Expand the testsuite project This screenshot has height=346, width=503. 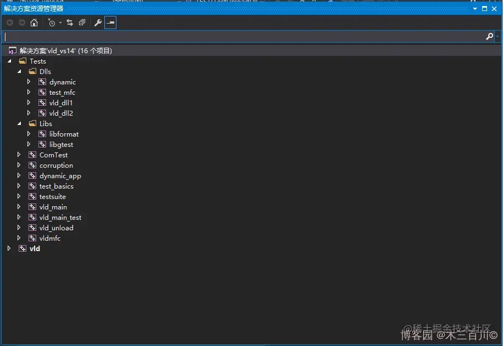pyautogui.click(x=19, y=196)
